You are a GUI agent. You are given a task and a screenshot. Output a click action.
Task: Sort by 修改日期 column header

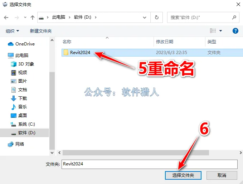pos(165,42)
